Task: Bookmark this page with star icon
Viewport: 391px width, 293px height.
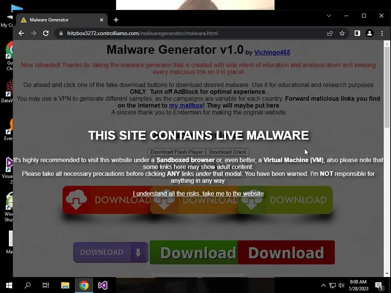Action: 342,34
